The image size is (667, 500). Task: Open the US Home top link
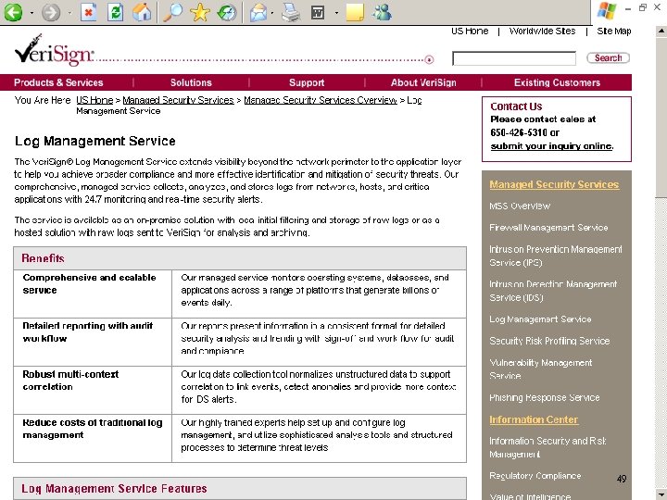click(x=470, y=31)
